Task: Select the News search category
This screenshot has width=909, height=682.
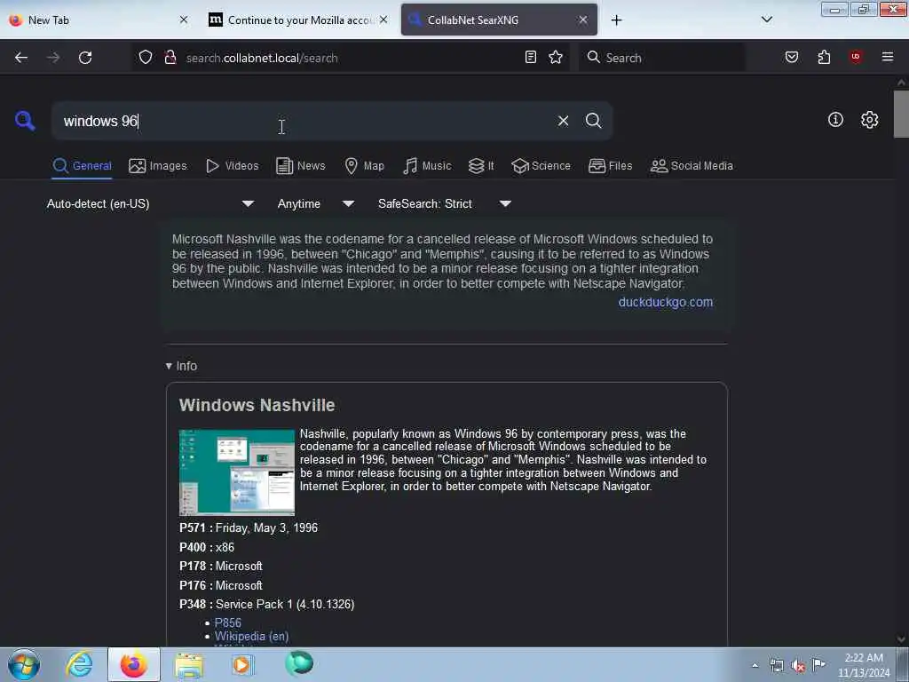Action: 301,166
